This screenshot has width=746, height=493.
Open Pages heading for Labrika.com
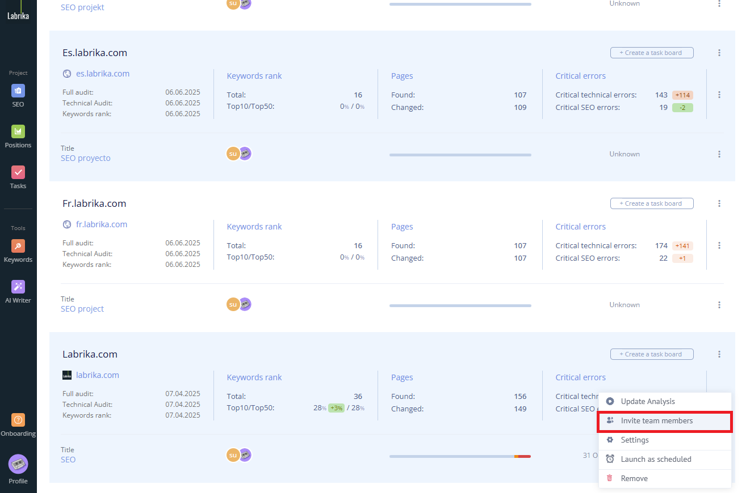pyautogui.click(x=402, y=377)
